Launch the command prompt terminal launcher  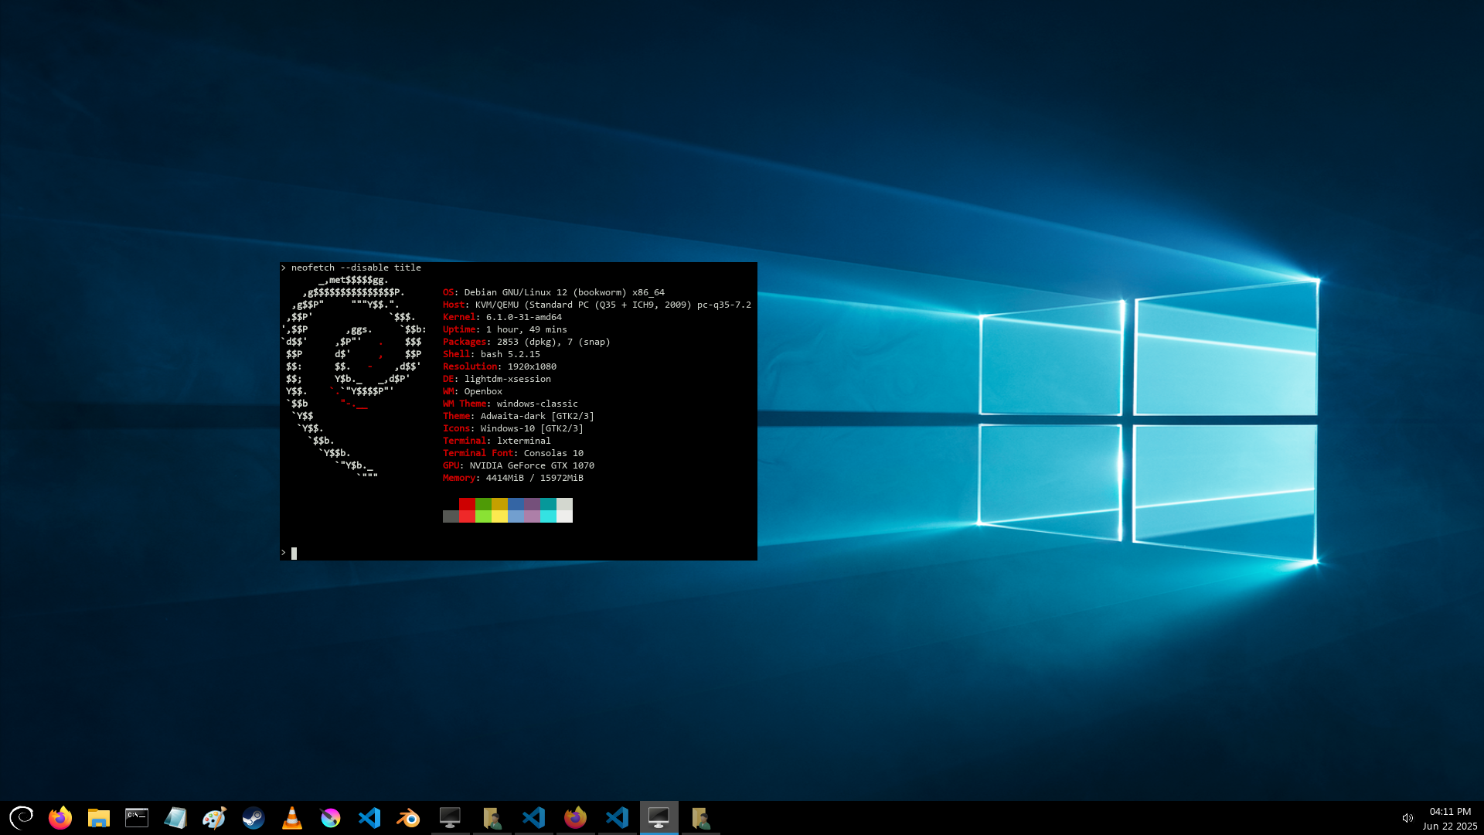pos(137,817)
